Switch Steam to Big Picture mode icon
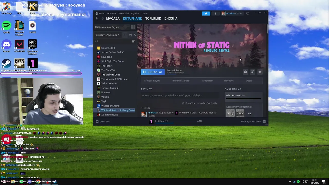The width and height of the screenshot is (329, 185). (x=248, y=13)
